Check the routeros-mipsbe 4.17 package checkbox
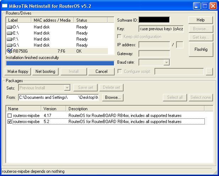Image resolution: width=219 pixels, height=176 pixels. [x=10, y=116]
